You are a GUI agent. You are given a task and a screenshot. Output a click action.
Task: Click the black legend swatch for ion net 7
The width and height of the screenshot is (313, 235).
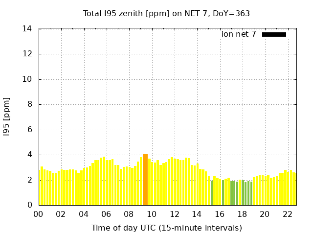click(274, 34)
